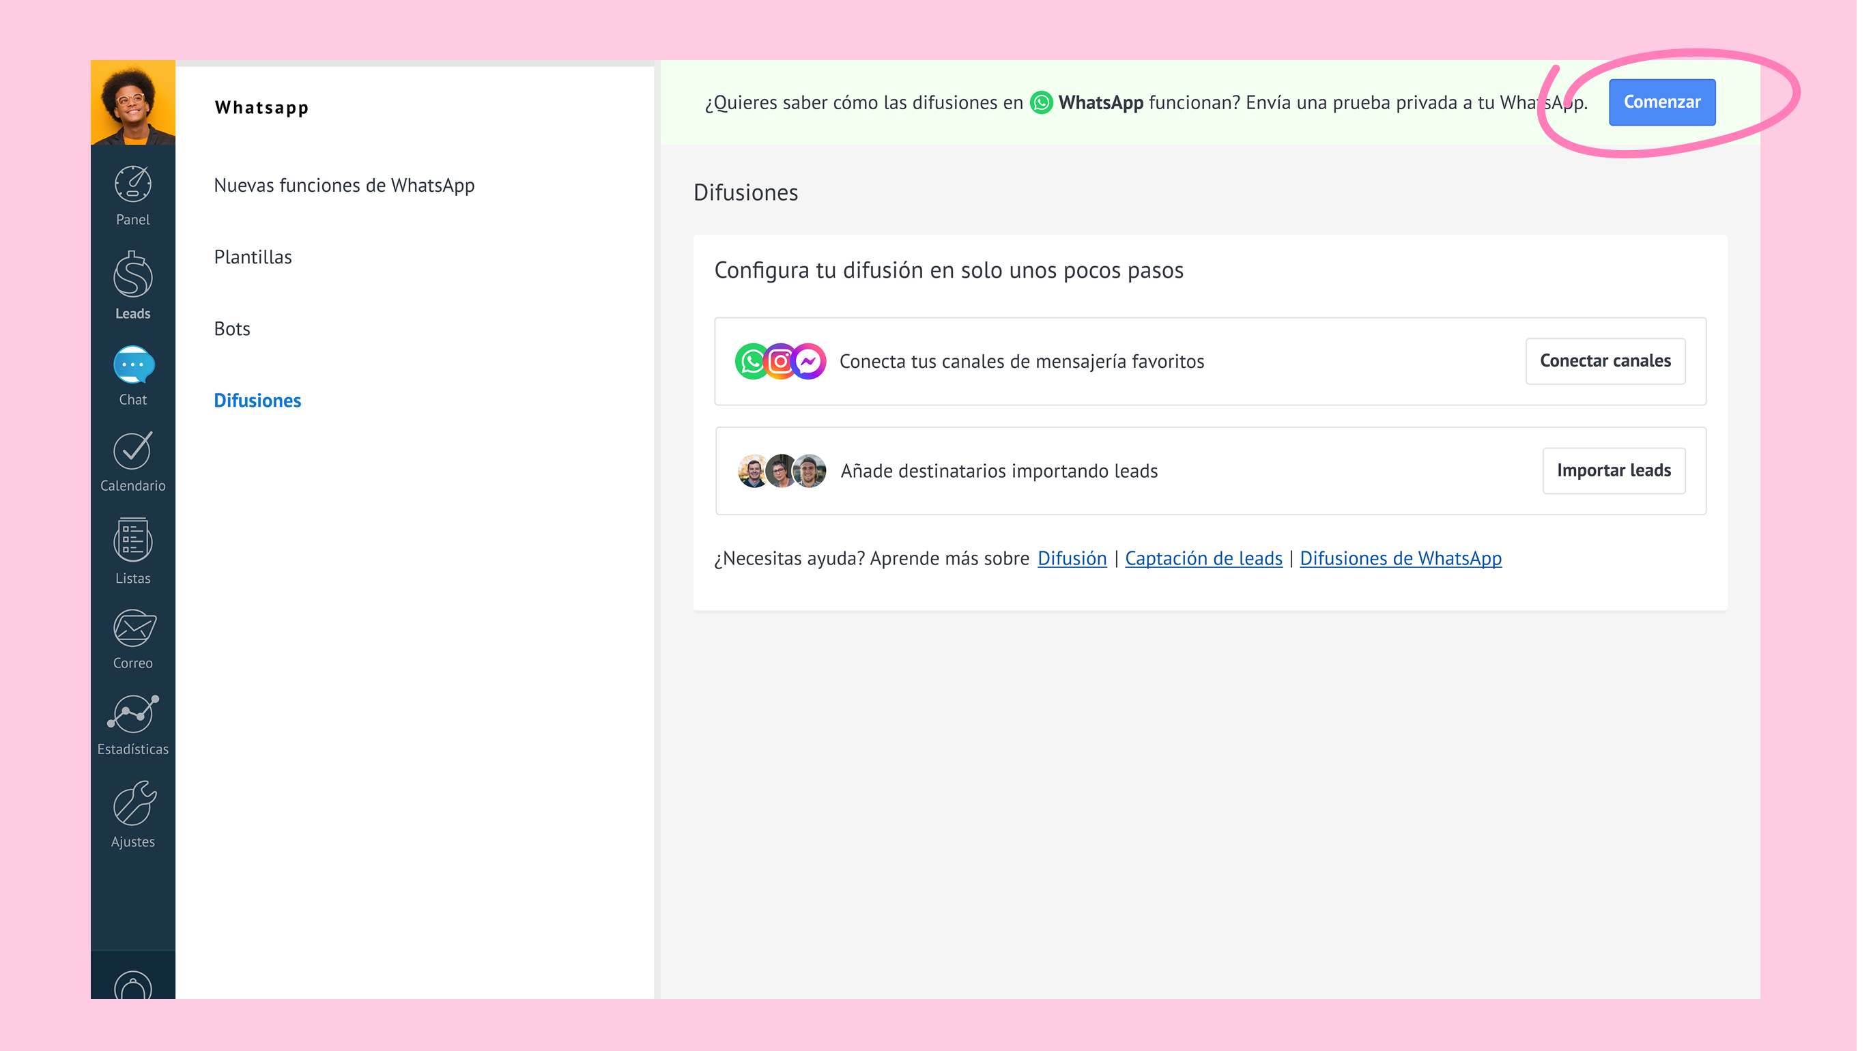This screenshot has height=1051, width=1873.
Task: Open the Panel dashboard icon
Action: [x=132, y=185]
